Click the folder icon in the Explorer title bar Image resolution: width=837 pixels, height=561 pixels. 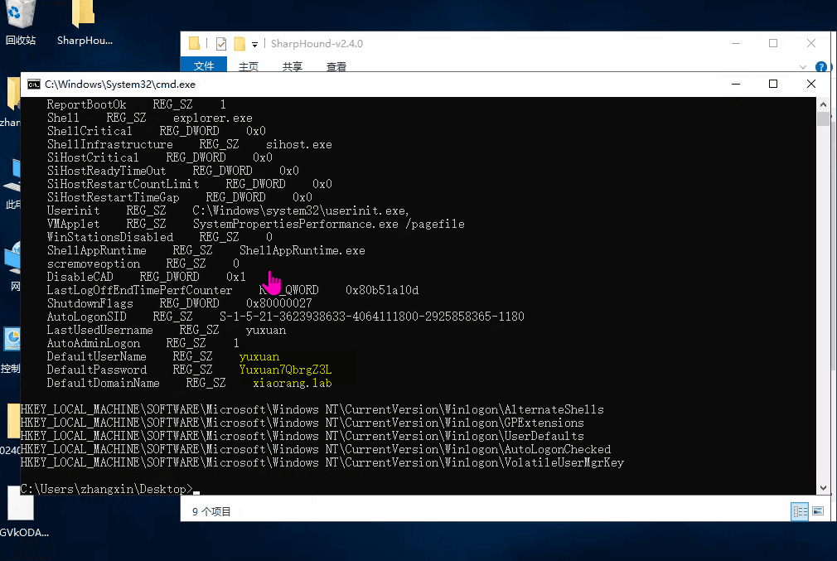195,44
